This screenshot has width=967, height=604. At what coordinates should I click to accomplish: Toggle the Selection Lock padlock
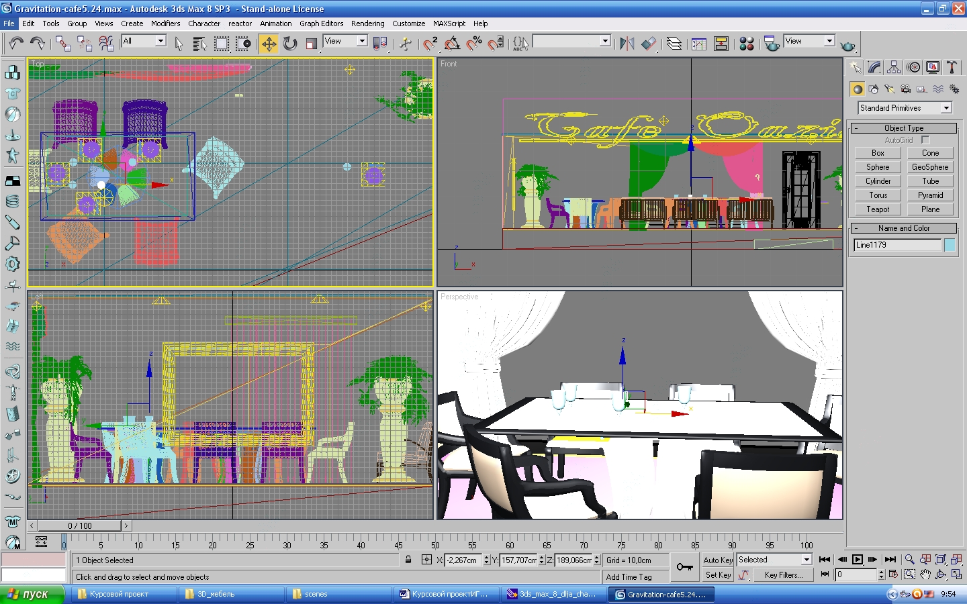coord(408,560)
